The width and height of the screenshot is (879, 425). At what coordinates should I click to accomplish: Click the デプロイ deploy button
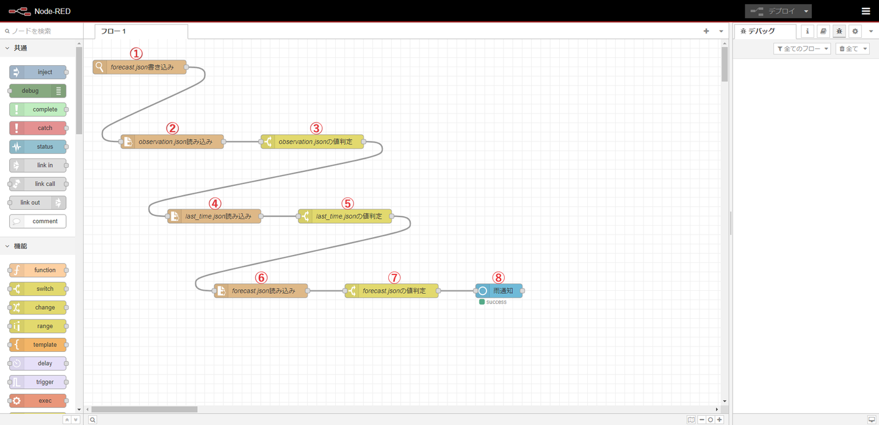click(x=772, y=11)
